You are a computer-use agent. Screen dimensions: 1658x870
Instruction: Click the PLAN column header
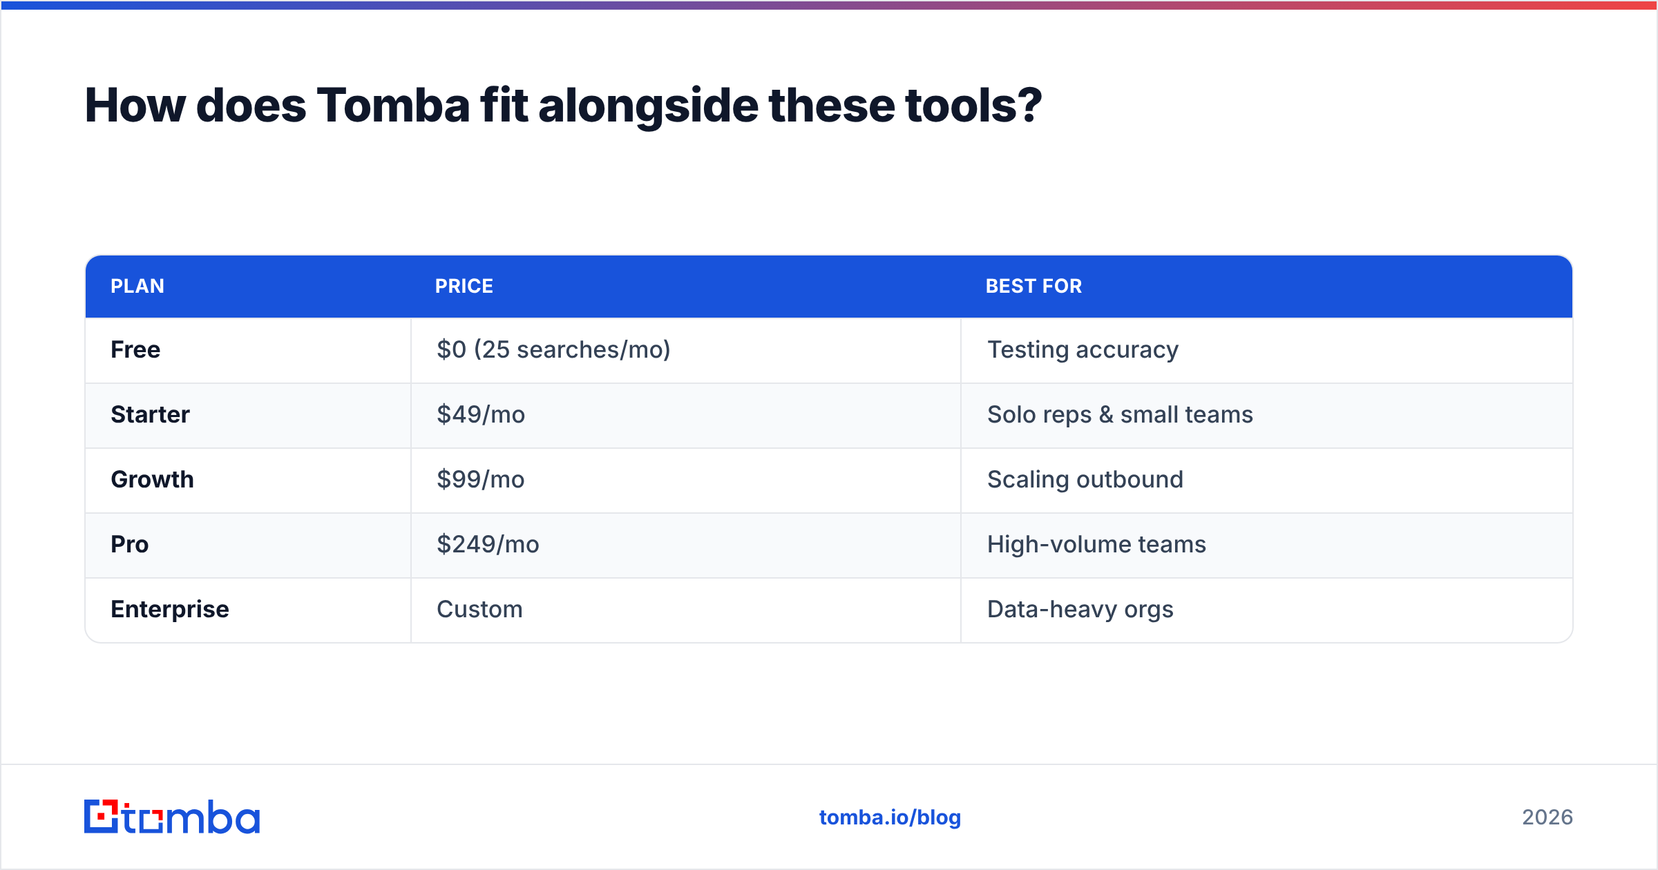click(x=248, y=287)
